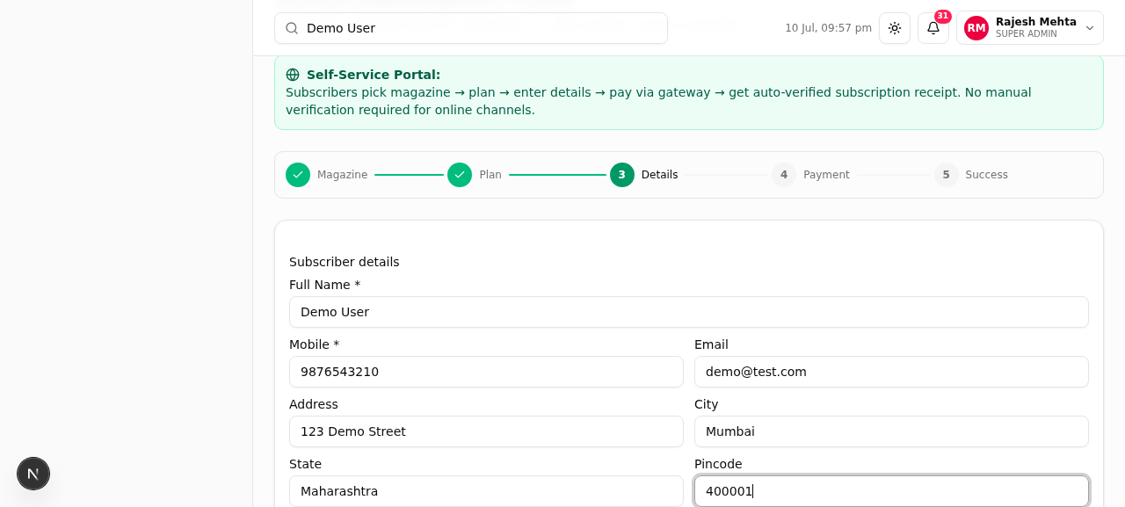The width and height of the screenshot is (1125, 507).
Task: Click the RM avatar circle
Action: (976, 28)
